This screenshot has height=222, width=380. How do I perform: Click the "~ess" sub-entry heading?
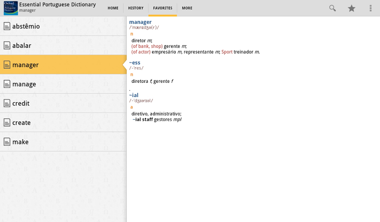tap(134, 62)
